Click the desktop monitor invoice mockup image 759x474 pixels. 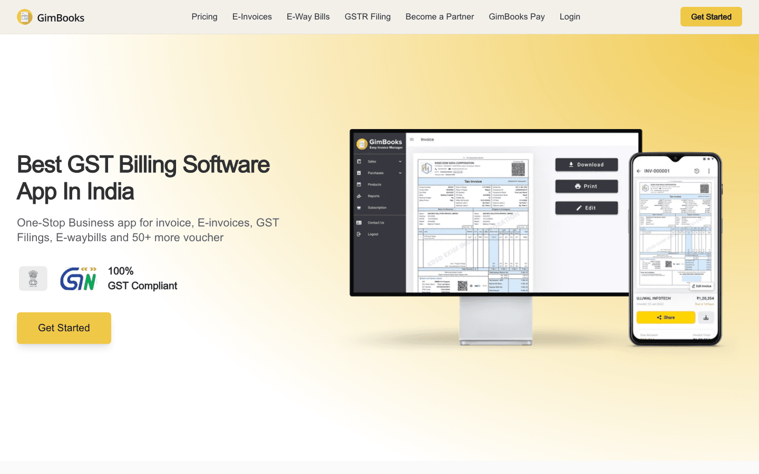495,237
